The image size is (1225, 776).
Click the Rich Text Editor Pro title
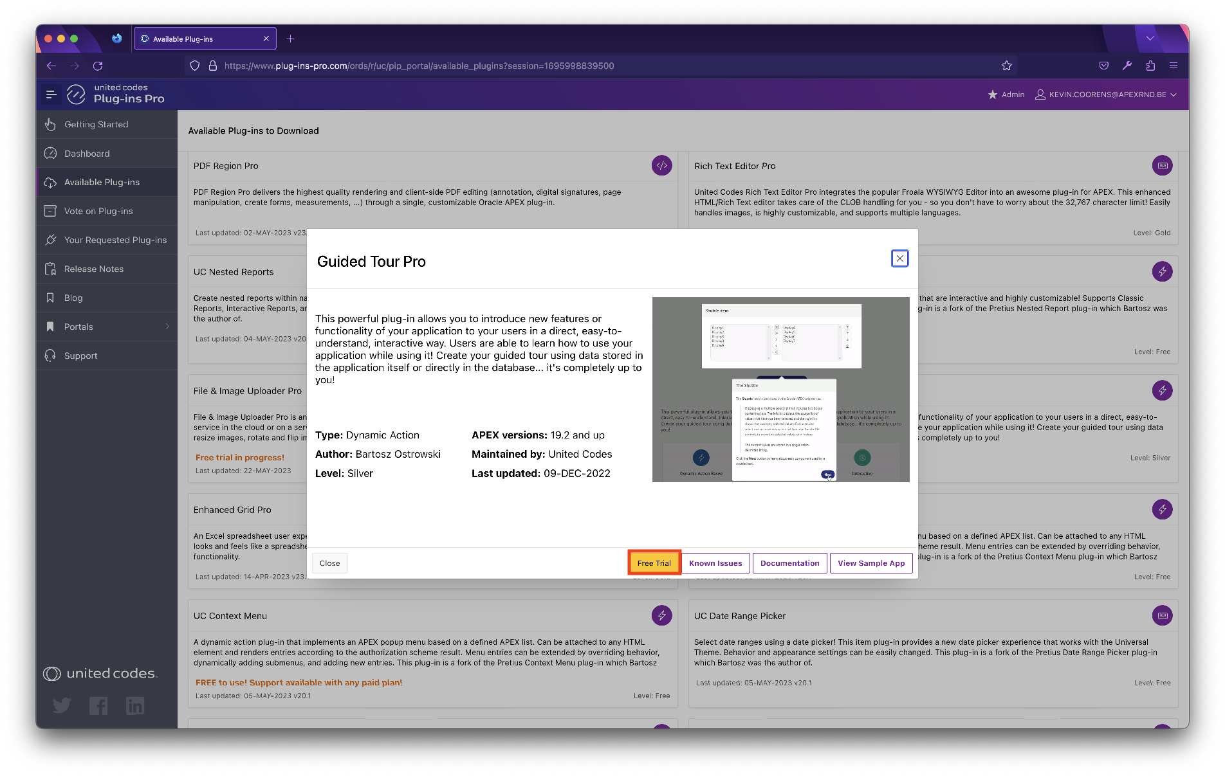coord(735,166)
